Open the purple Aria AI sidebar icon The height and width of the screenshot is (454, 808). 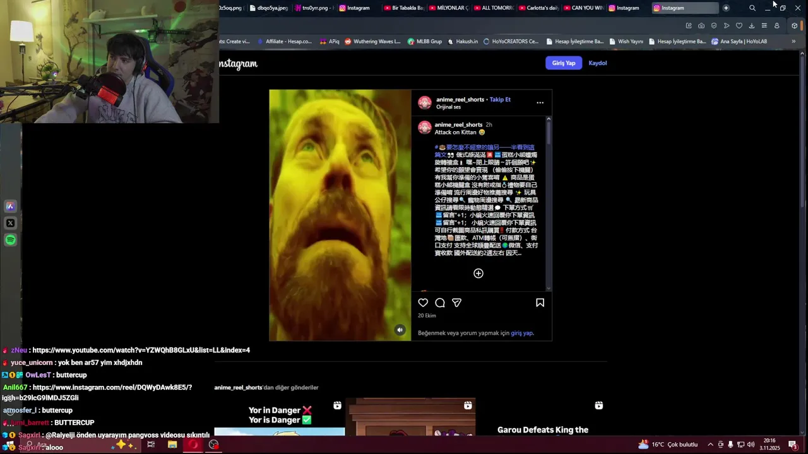10,206
